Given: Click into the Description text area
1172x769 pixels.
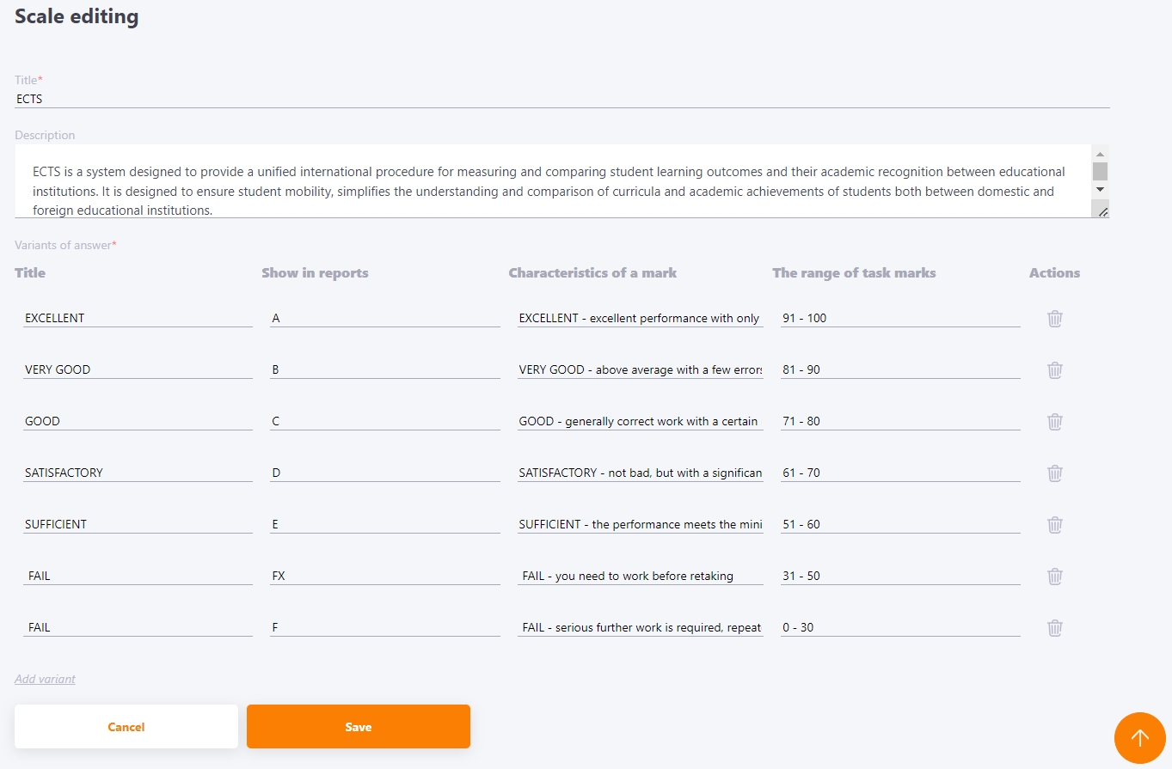Looking at the screenshot, I should tap(553, 181).
